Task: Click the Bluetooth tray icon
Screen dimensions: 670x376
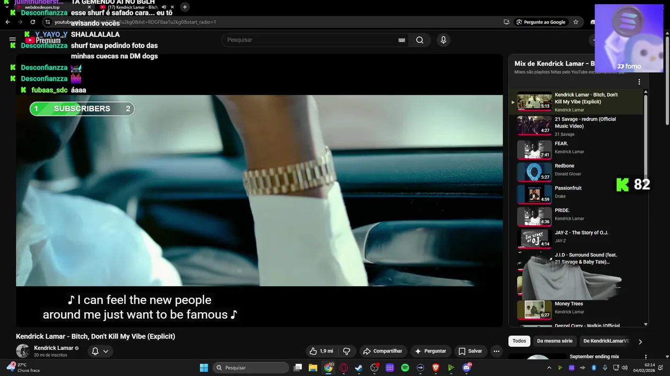Action: coord(594,368)
